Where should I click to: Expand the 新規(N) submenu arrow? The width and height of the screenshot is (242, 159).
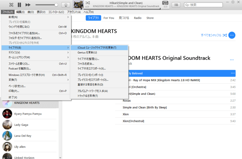click(x=68, y=17)
